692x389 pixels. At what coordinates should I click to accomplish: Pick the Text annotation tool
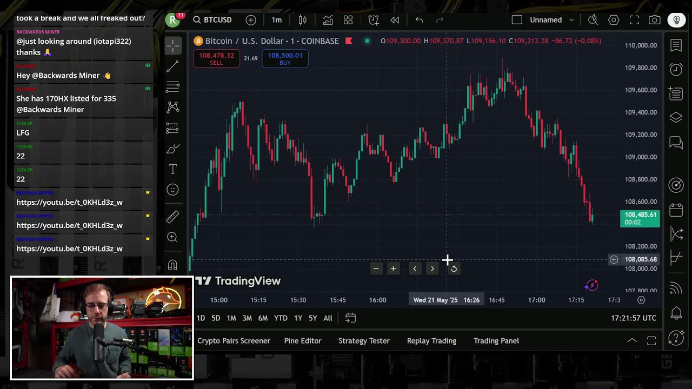172,169
